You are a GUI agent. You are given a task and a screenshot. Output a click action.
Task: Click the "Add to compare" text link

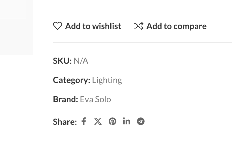pos(176,26)
